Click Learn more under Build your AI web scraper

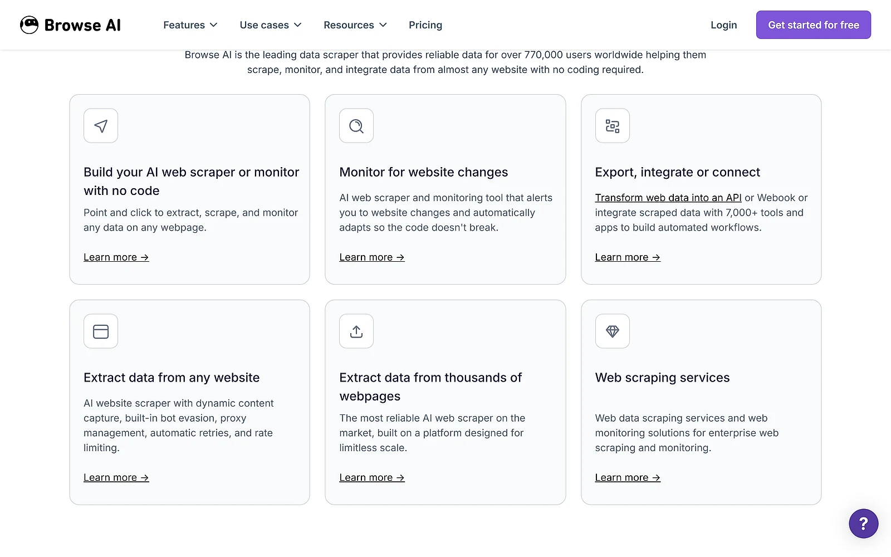coord(116,257)
